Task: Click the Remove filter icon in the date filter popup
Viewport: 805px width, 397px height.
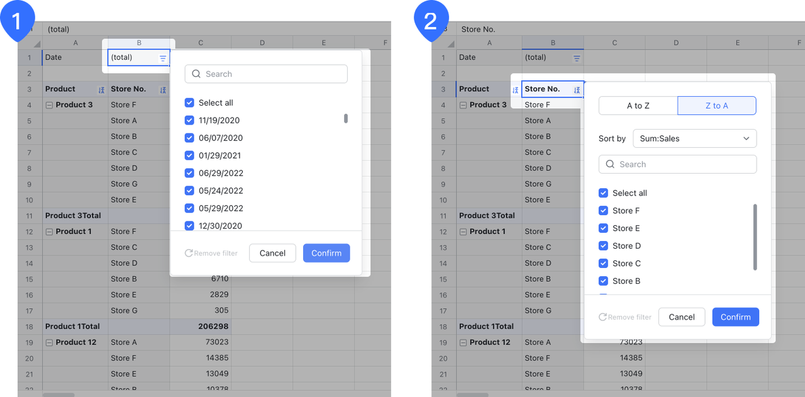Action: tap(189, 253)
